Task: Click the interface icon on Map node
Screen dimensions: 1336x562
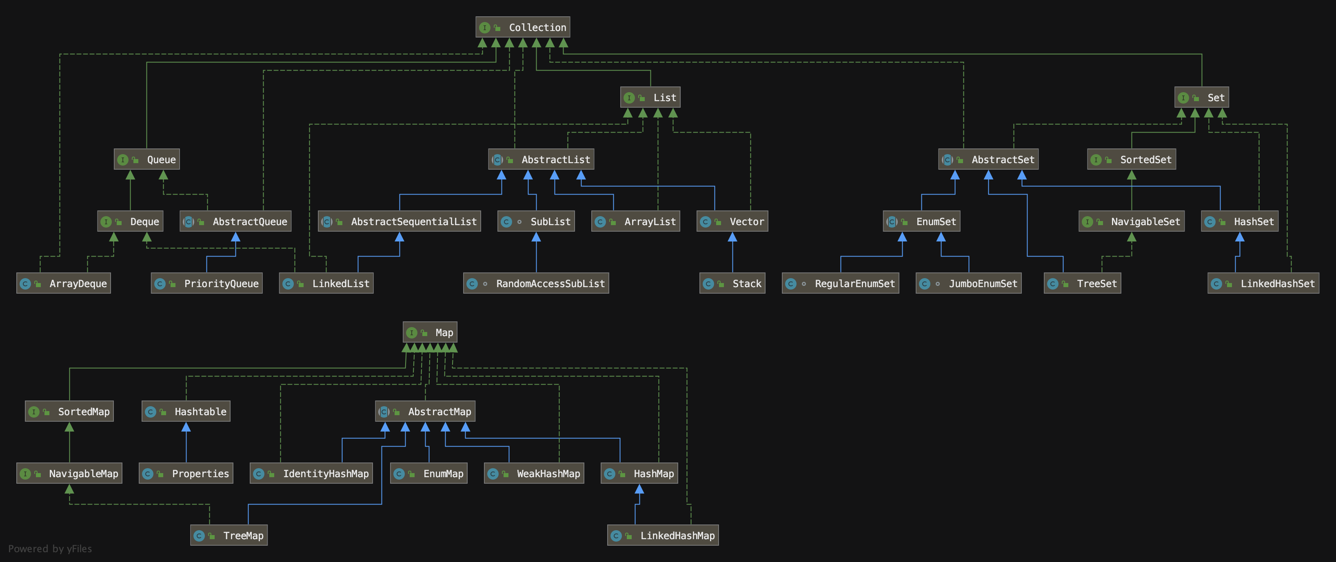Action: (411, 333)
